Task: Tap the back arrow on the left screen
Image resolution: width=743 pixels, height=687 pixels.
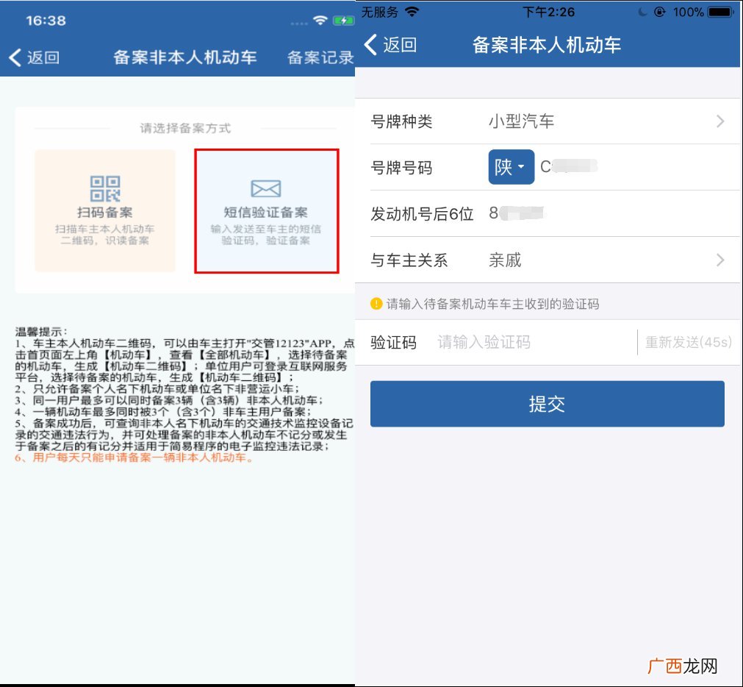Action: tap(15, 57)
